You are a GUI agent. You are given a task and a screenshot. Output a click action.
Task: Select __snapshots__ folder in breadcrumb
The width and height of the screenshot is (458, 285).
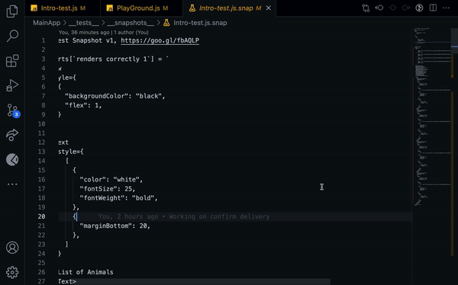click(131, 23)
